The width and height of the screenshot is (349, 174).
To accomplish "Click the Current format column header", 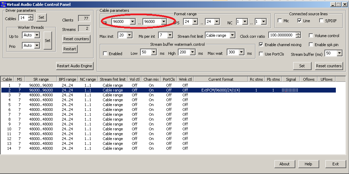I will [x=221, y=79].
